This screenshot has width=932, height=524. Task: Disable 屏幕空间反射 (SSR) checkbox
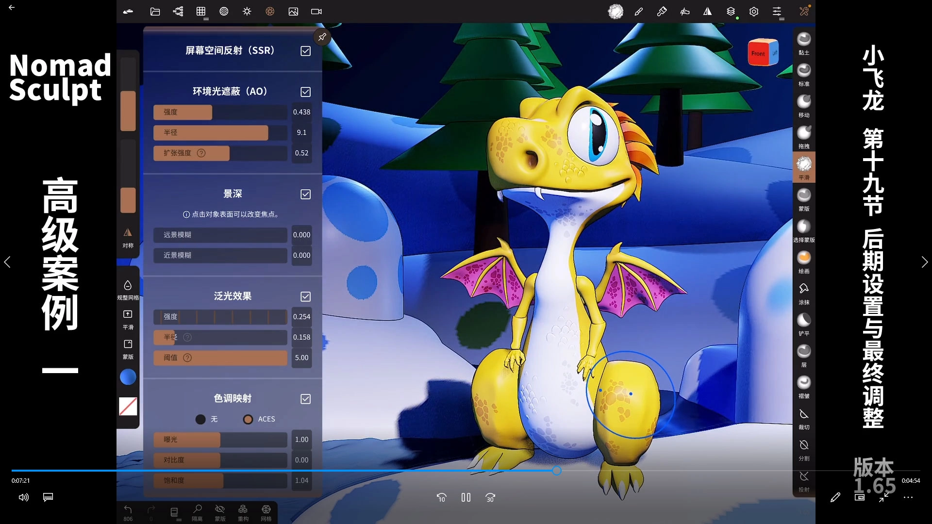pyautogui.click(x=305, y=51)
